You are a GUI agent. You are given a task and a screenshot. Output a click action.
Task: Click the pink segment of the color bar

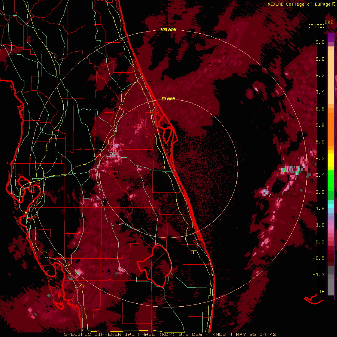[331, 227]
